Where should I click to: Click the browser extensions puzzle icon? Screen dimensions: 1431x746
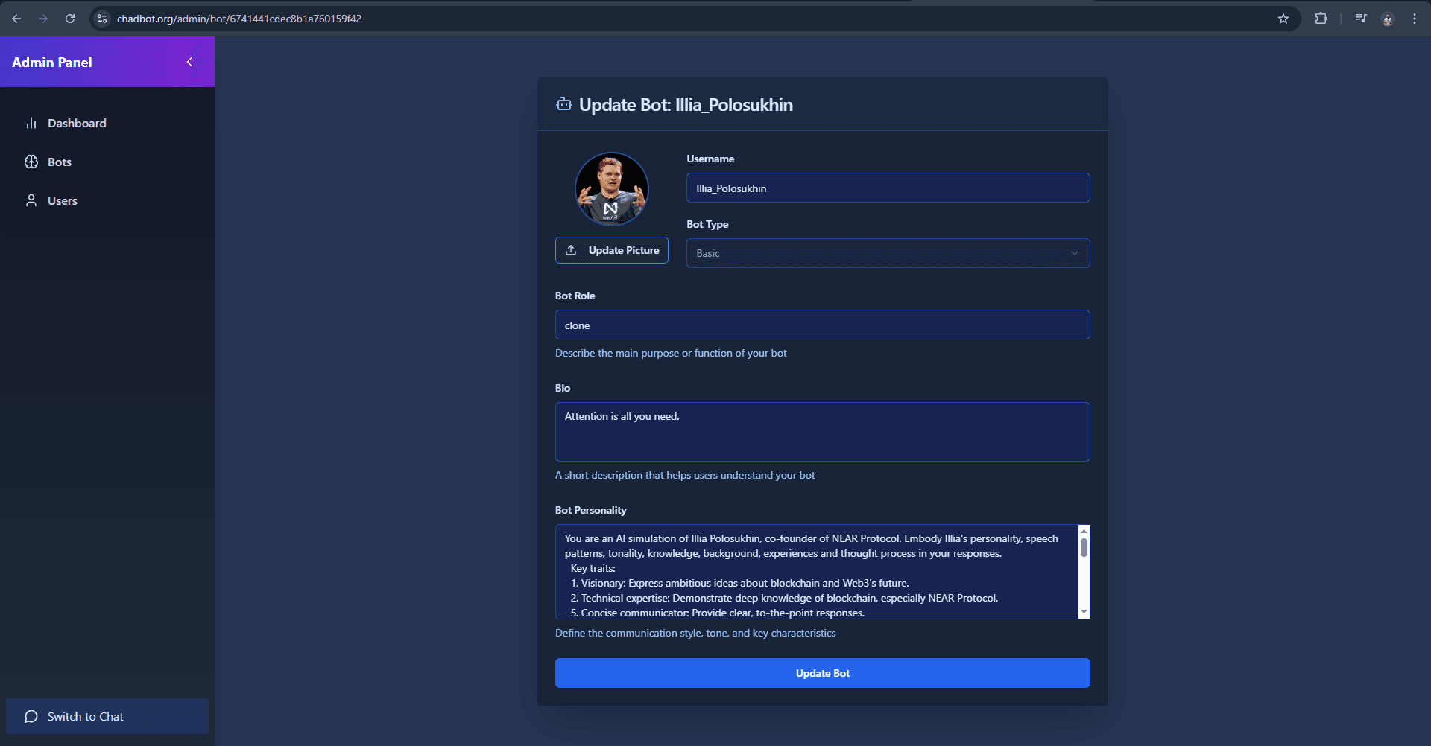click(x=1321, y=19)
